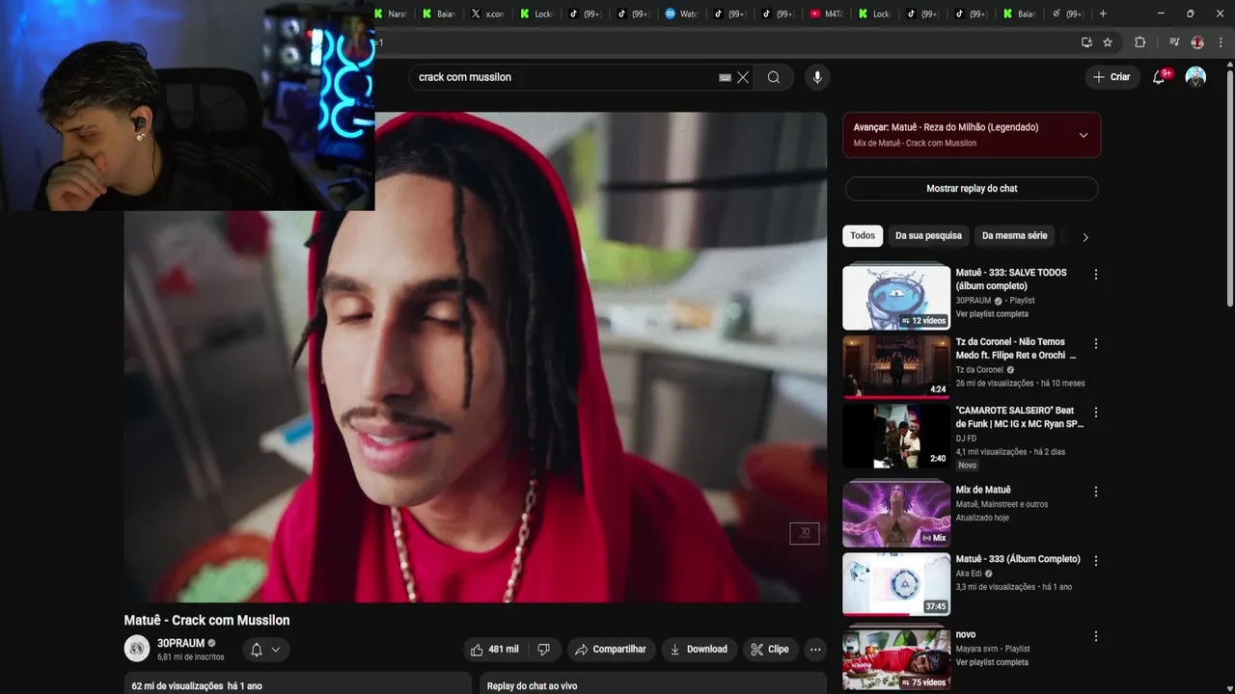
Task: Bookmark this page with the star icon
Action: 1108,42
